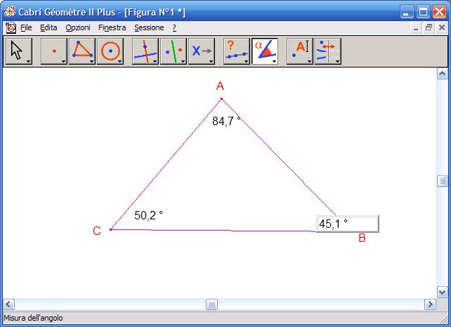451x327 pixels.
Task: Open the Properties check question-mark tool
Action: (237, 51)
